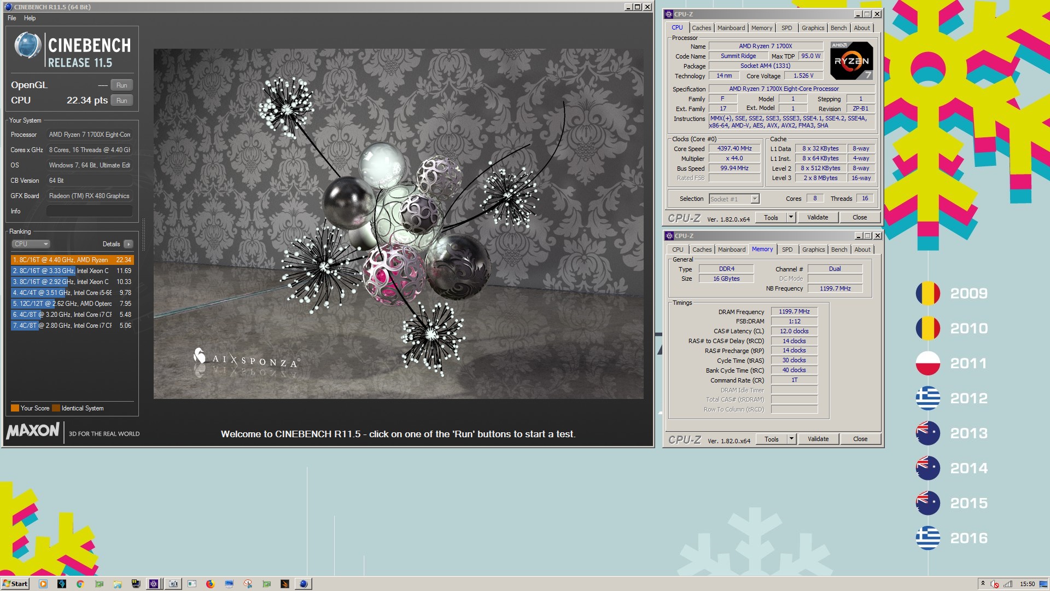Switch to Mainboard tab in upper CPU-Z
1050x591 pixels.
click(731, 28)
